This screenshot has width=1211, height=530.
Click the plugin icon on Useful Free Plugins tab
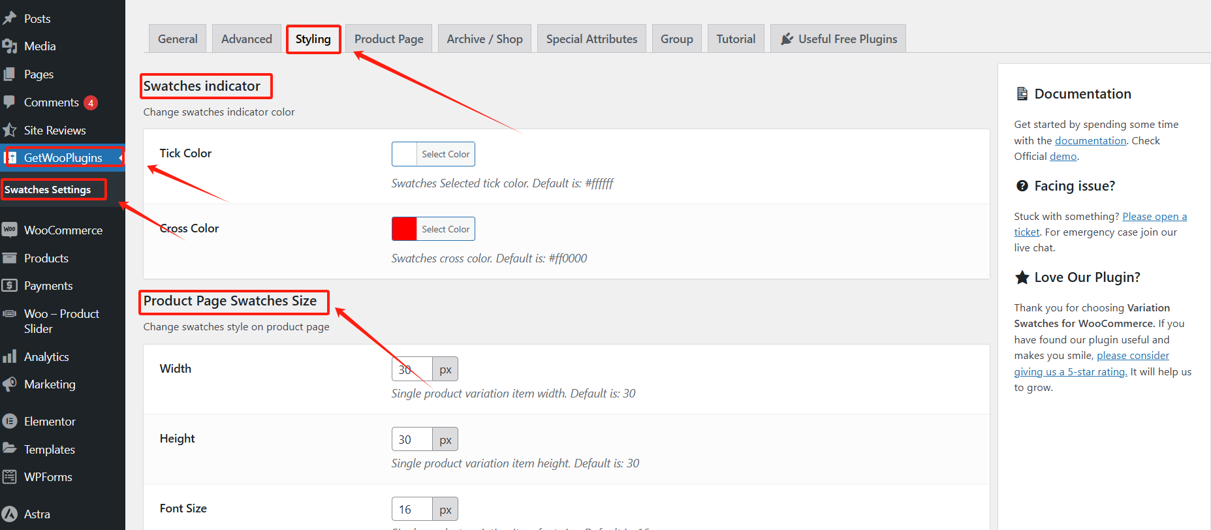coord(787,39)
